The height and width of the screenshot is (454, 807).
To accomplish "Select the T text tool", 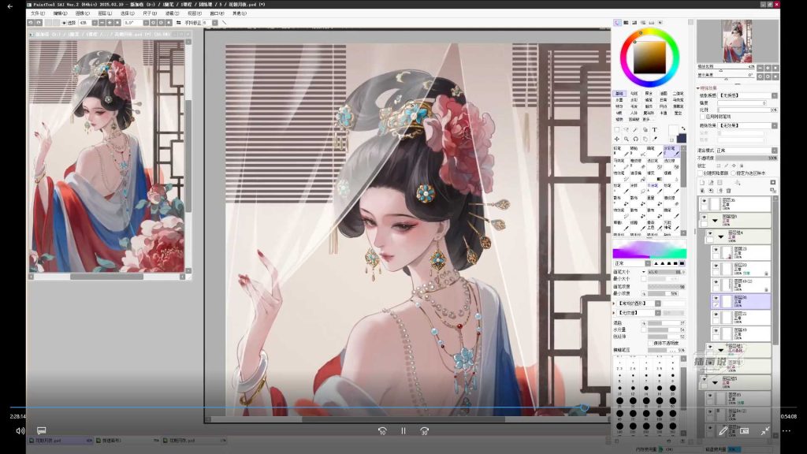I will click(x=655, y=130).
